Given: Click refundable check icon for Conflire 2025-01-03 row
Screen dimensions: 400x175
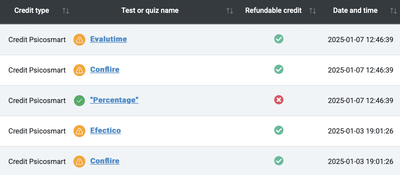Looking at the screenshot, I should point(279,161).
